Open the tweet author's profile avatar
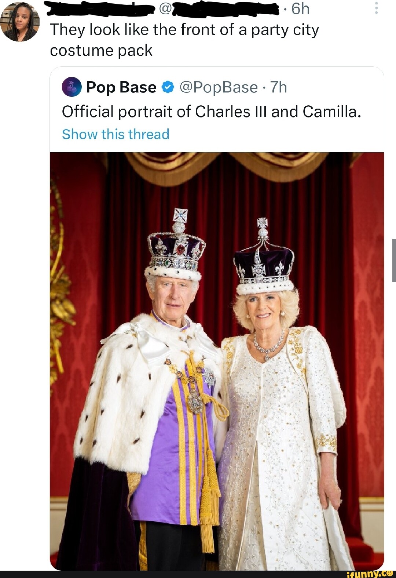396x578 pixels. click(x=20, y=22)
